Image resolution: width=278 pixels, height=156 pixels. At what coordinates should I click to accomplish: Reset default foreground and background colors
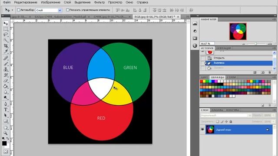point(3,138)
